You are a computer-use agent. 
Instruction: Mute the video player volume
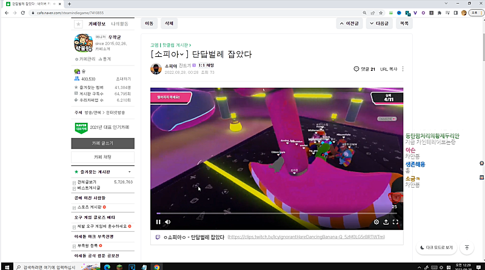[x=168, y=222]
